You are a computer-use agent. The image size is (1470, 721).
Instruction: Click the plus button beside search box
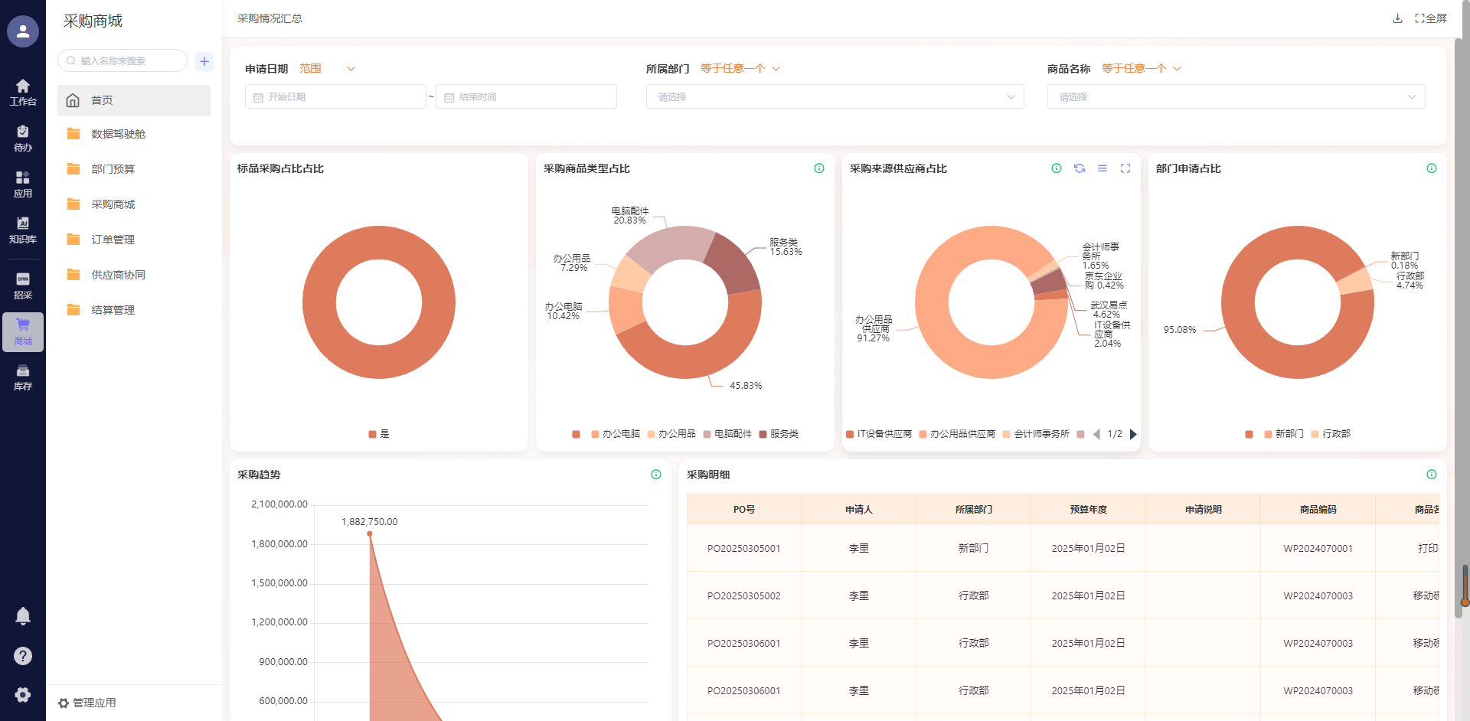[204, 61]
